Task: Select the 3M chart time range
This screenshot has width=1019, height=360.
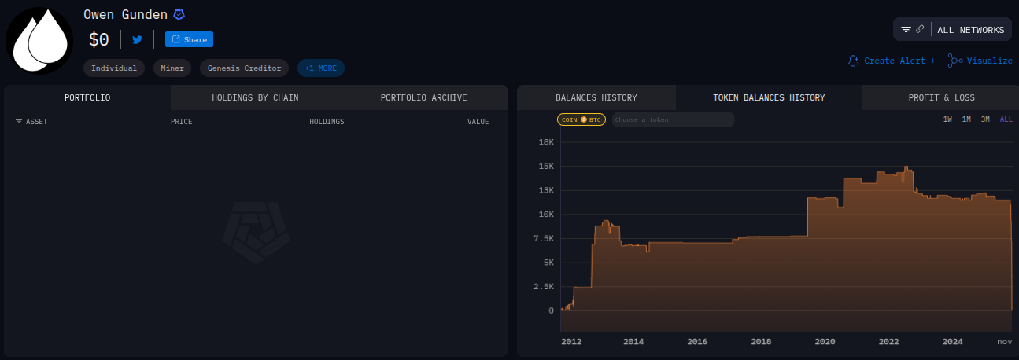Action: coord(985,119)
